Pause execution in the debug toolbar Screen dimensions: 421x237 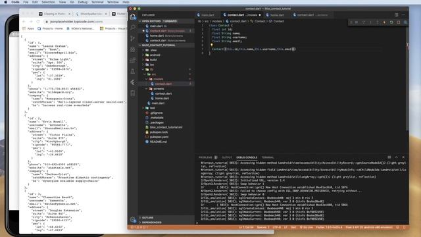pyautogui.click(x=357, y=22)
